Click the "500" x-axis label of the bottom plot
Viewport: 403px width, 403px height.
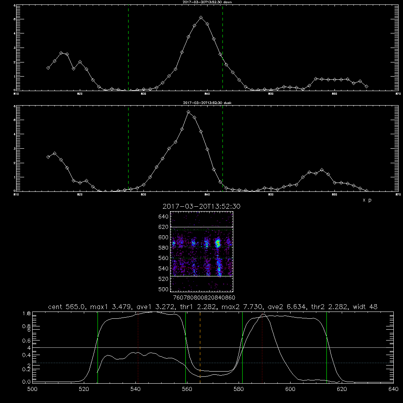32,389
